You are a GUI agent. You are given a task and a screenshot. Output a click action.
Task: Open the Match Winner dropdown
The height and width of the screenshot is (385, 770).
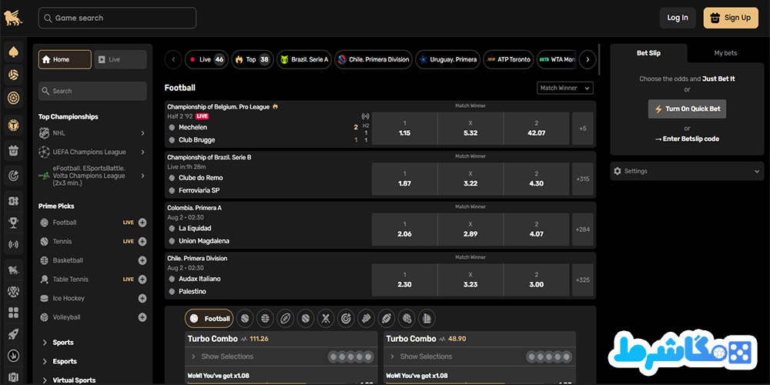[x=564, y=88]
